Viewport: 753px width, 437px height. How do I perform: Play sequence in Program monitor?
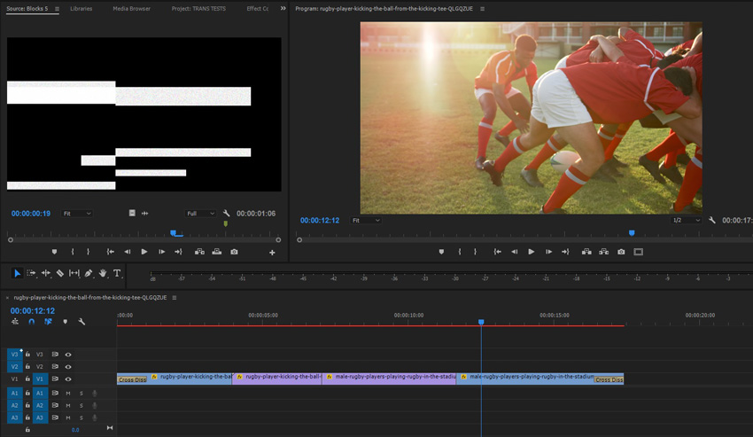532,252
